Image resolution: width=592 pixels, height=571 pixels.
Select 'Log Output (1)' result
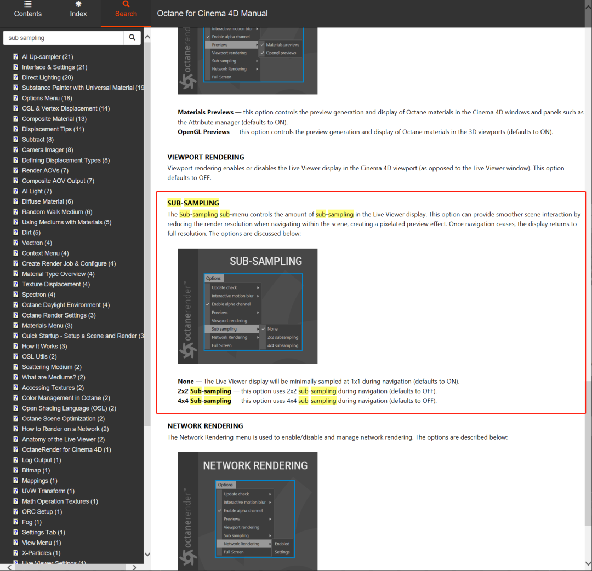pos(41,460)
